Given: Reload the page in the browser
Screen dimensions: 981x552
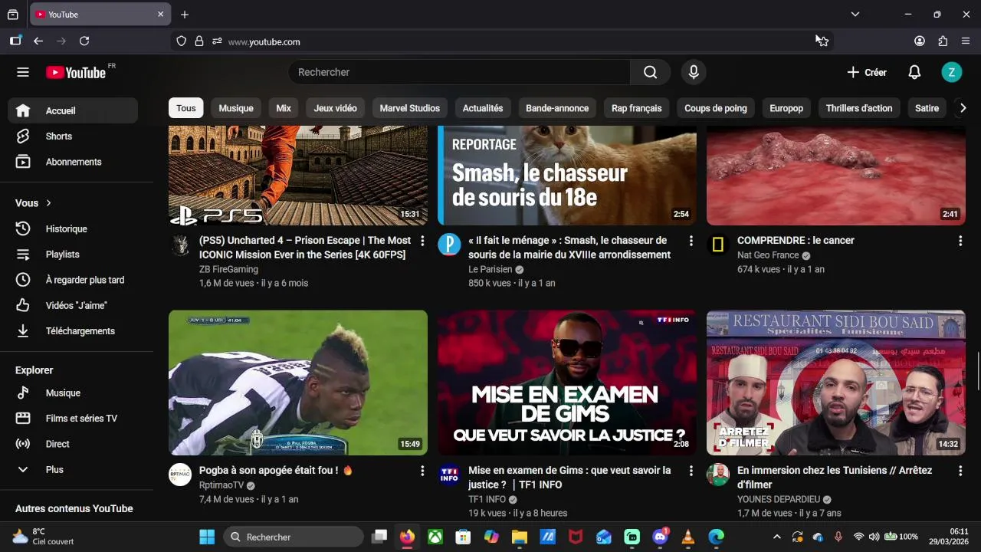Looking at the screenshot, I should coord(84,41).
